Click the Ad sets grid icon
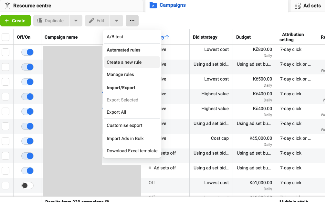 (298, 6)
